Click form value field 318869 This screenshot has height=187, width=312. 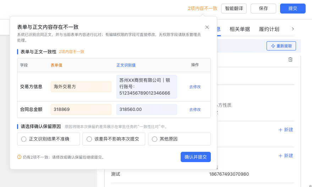(x=81, y=109)
